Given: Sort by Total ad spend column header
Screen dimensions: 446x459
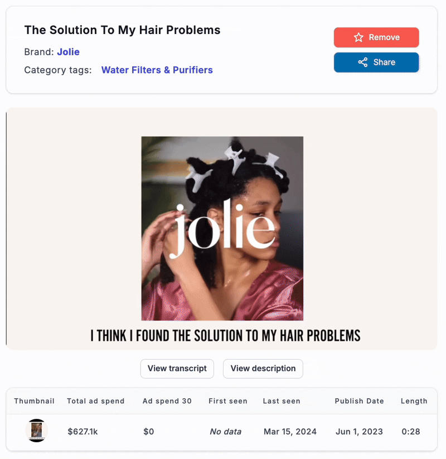Looking at the screenshot, I should tap(96, 401).
